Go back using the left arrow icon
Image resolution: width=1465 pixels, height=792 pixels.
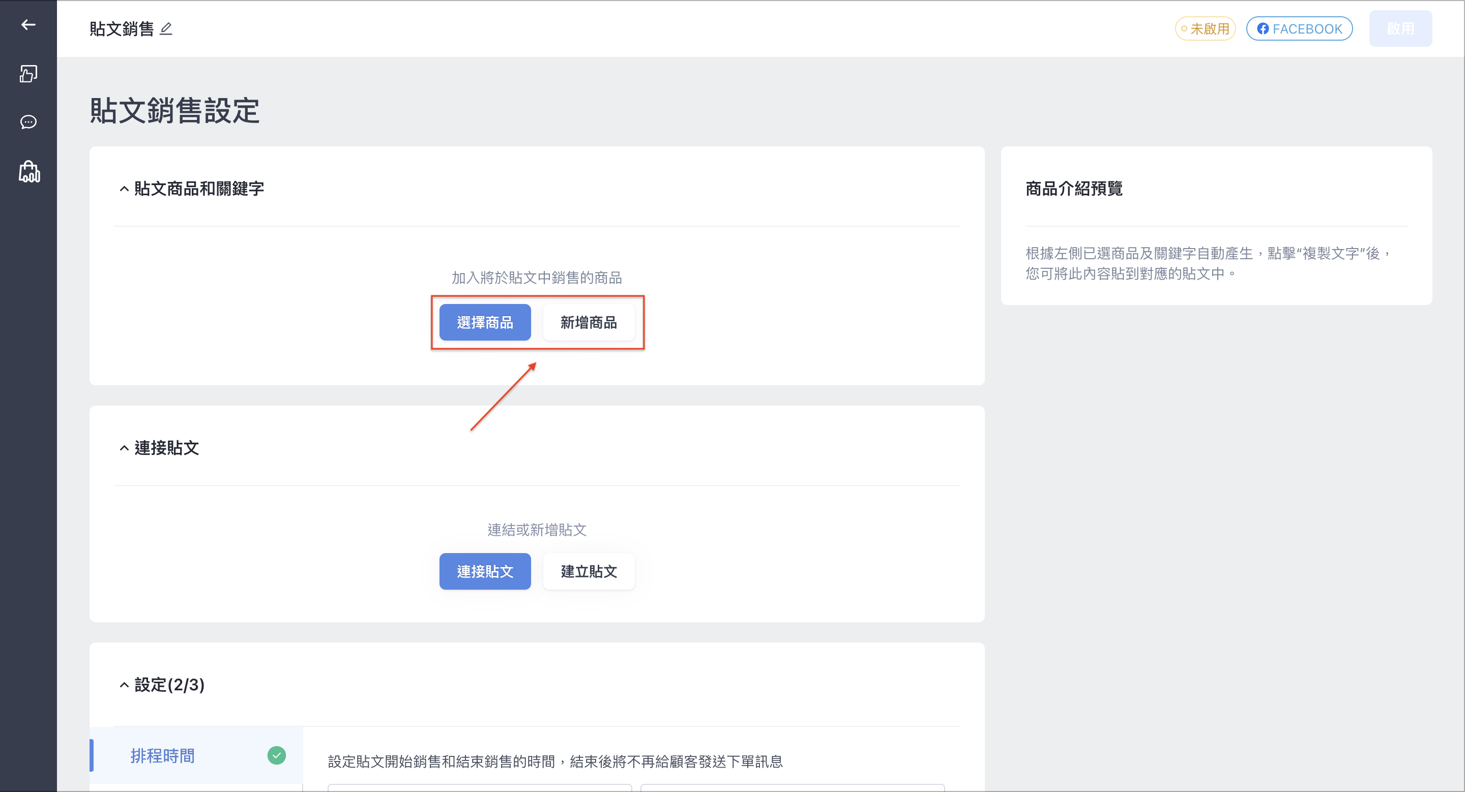tap(28, 24)
